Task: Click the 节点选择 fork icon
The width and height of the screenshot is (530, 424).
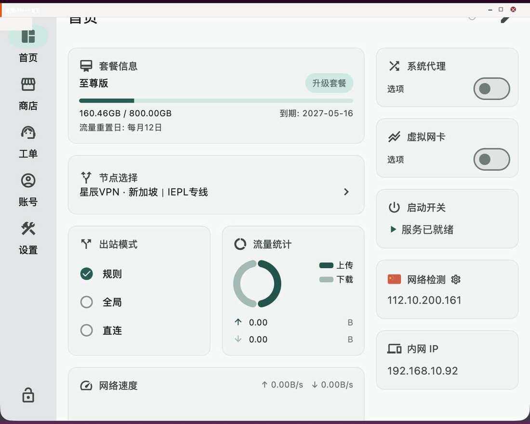Action: tap(86, 177)
